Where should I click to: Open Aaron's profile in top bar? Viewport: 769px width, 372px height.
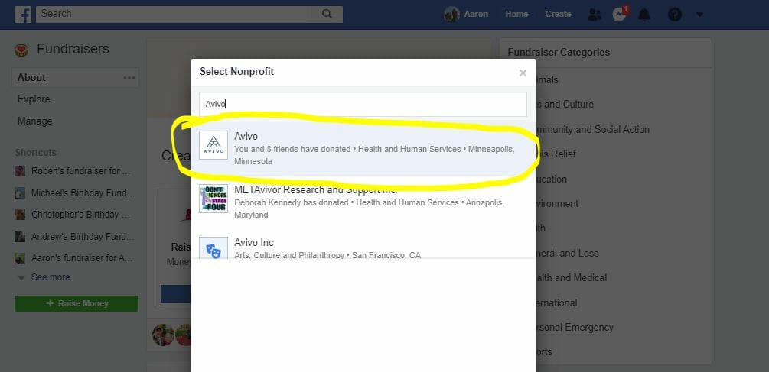click(467, 14)
